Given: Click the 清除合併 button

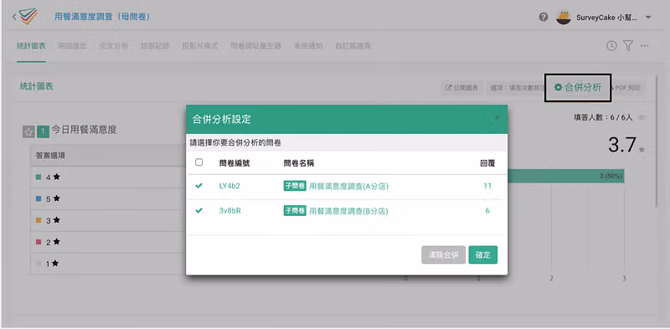Looking at the screenshot, I should click(x=443, y=254).
